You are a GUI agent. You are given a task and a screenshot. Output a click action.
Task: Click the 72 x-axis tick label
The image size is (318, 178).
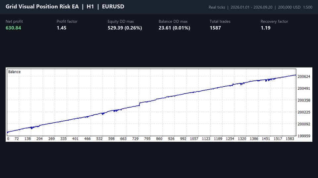click(x=17, y=139)
